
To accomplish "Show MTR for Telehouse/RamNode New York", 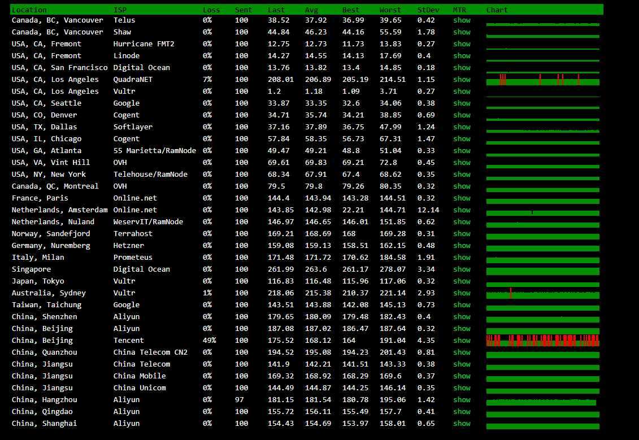I will pyautogui.click(x=462, y=174).
